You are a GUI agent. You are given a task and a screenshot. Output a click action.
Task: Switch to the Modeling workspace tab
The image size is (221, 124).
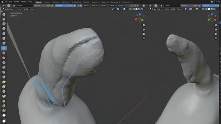[47, 2]
